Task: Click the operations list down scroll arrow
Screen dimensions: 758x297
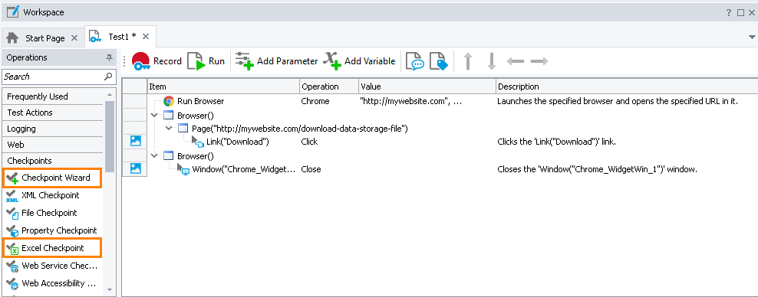Action: point(109,290)
